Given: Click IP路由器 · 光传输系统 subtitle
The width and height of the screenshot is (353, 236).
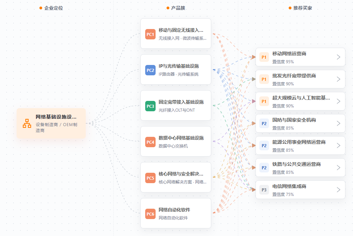Looking at the screenshot, I should 178,74.
